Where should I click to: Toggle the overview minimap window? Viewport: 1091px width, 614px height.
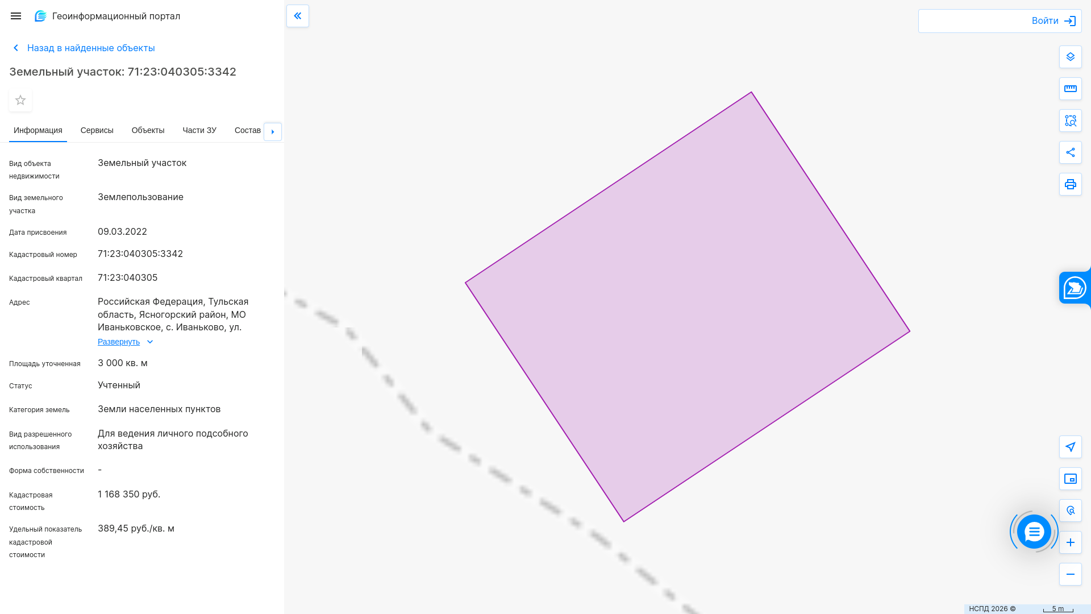pyautogui.click(x=1071, y=479)
